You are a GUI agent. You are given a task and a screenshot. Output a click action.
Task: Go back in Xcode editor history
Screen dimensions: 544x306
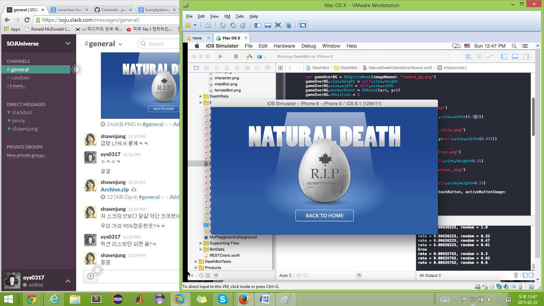click(x=290, y=68)
